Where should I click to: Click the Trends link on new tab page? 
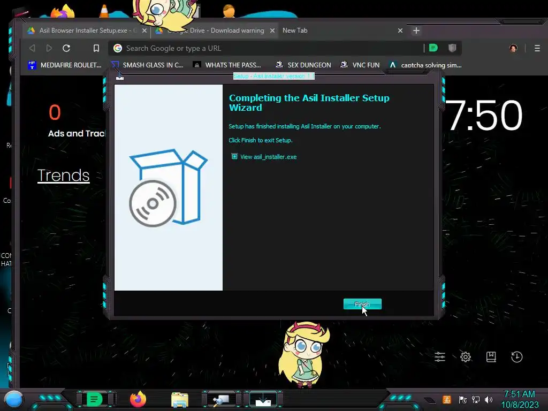(63, 176)
